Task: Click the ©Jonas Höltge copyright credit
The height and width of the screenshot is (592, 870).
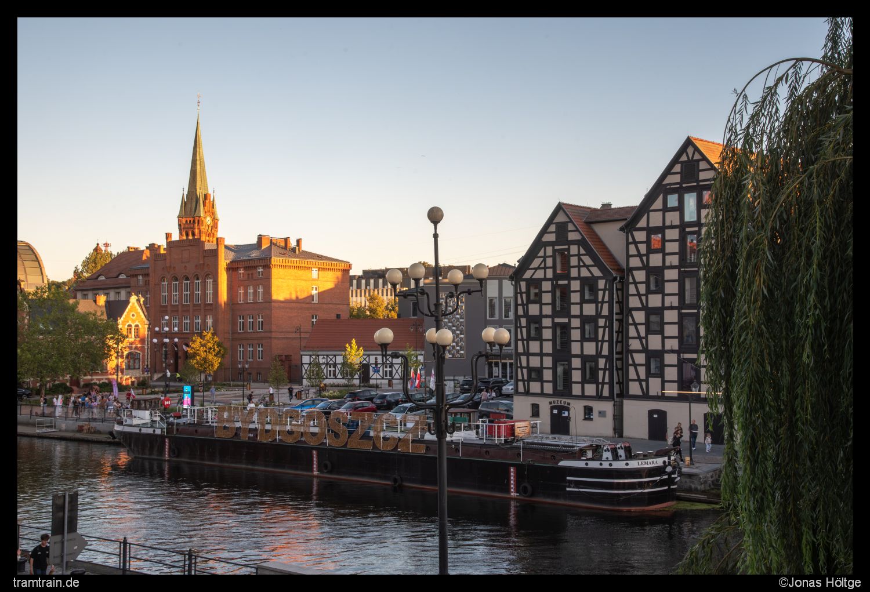Action: [819, 582]
